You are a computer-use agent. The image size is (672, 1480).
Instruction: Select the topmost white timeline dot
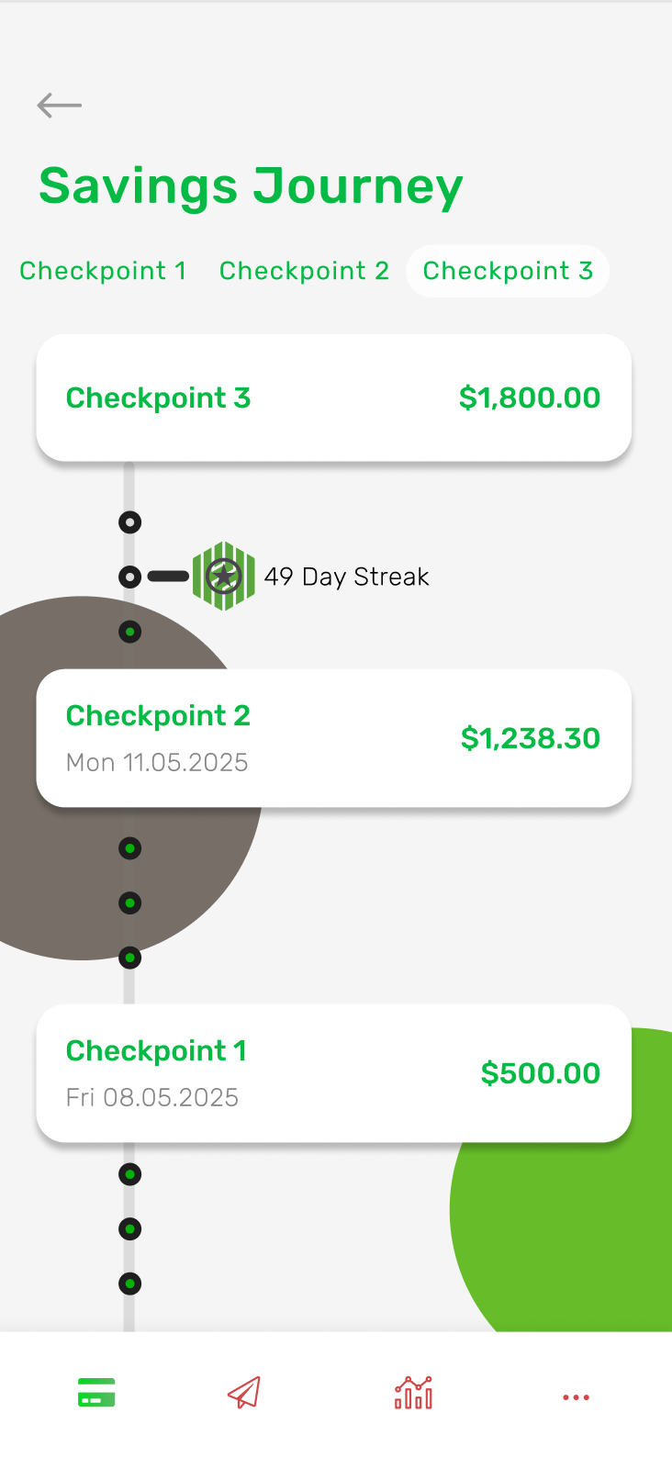click(130, 522)
